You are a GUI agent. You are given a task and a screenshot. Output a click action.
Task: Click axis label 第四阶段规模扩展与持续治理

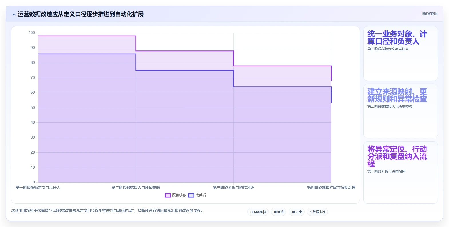[331, 187]
